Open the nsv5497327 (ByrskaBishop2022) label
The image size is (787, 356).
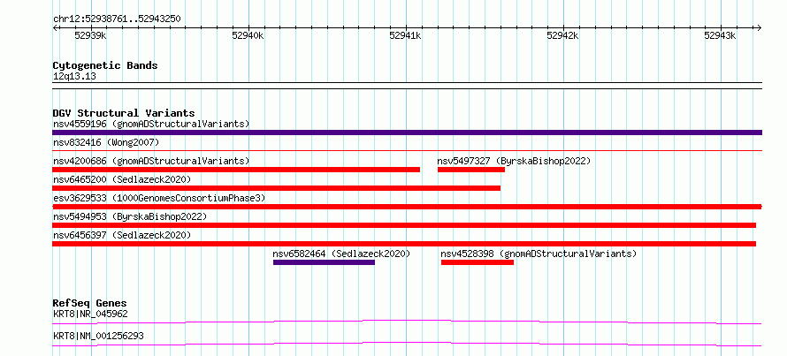(514, 161)
